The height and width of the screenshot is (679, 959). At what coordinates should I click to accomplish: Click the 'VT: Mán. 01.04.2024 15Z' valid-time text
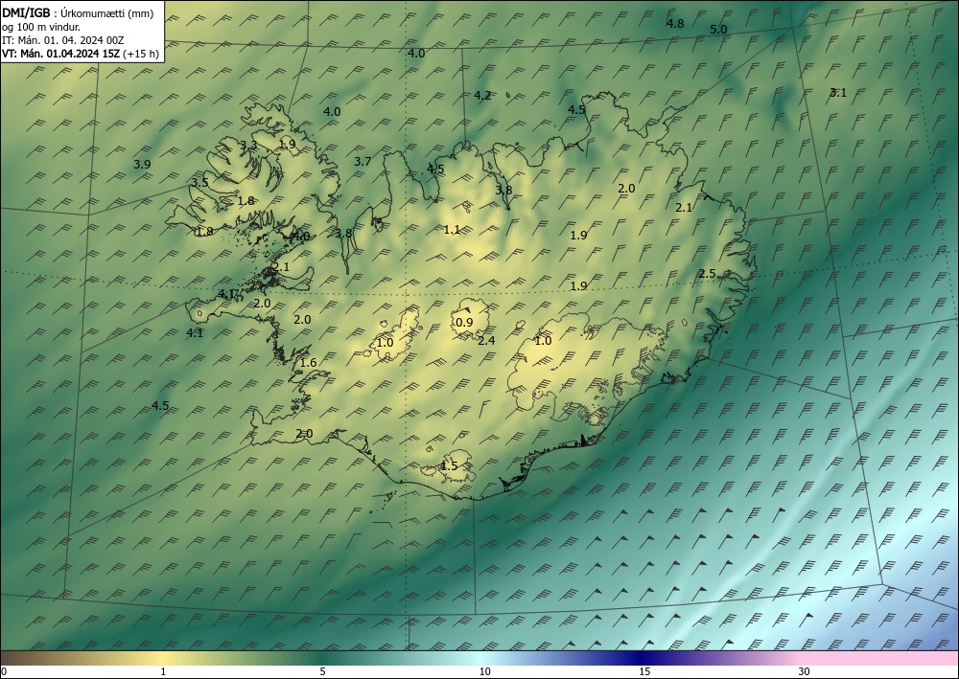[61, 54]
